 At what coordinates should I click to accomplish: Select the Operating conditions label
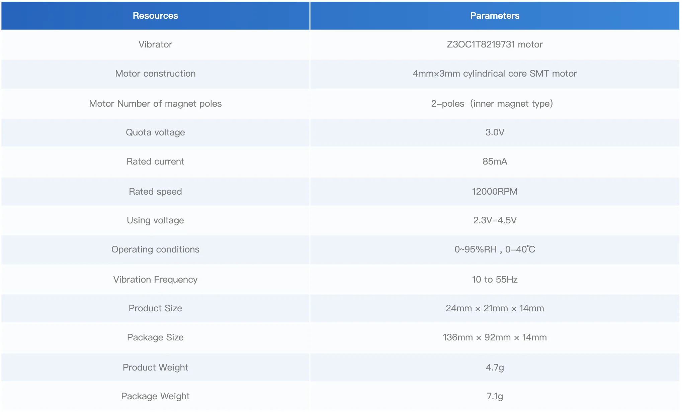[155, 249]
